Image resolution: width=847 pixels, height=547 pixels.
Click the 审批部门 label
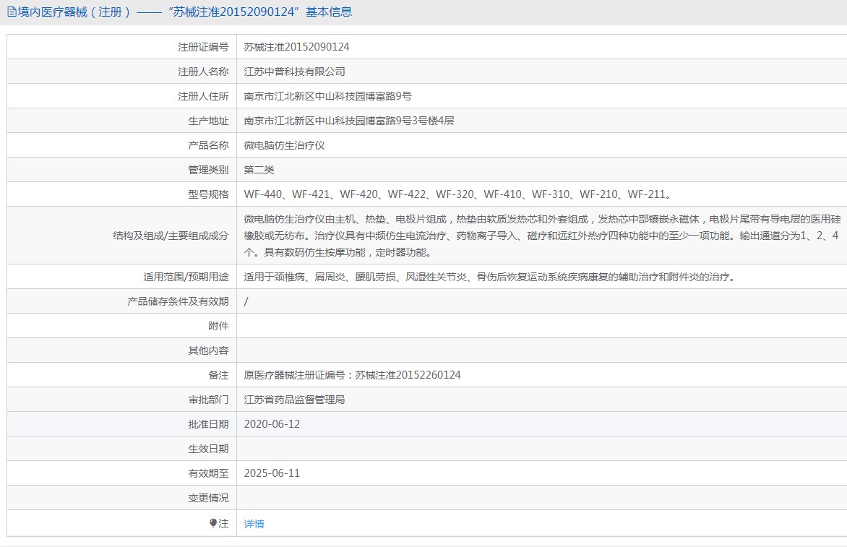click(x=209, y=400)
